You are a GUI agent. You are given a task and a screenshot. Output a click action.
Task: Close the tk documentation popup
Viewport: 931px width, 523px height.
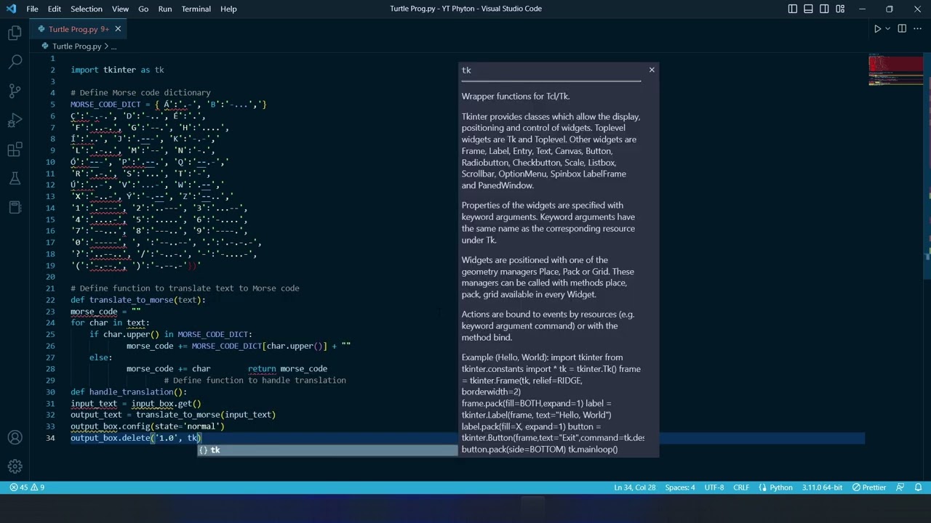652,70
